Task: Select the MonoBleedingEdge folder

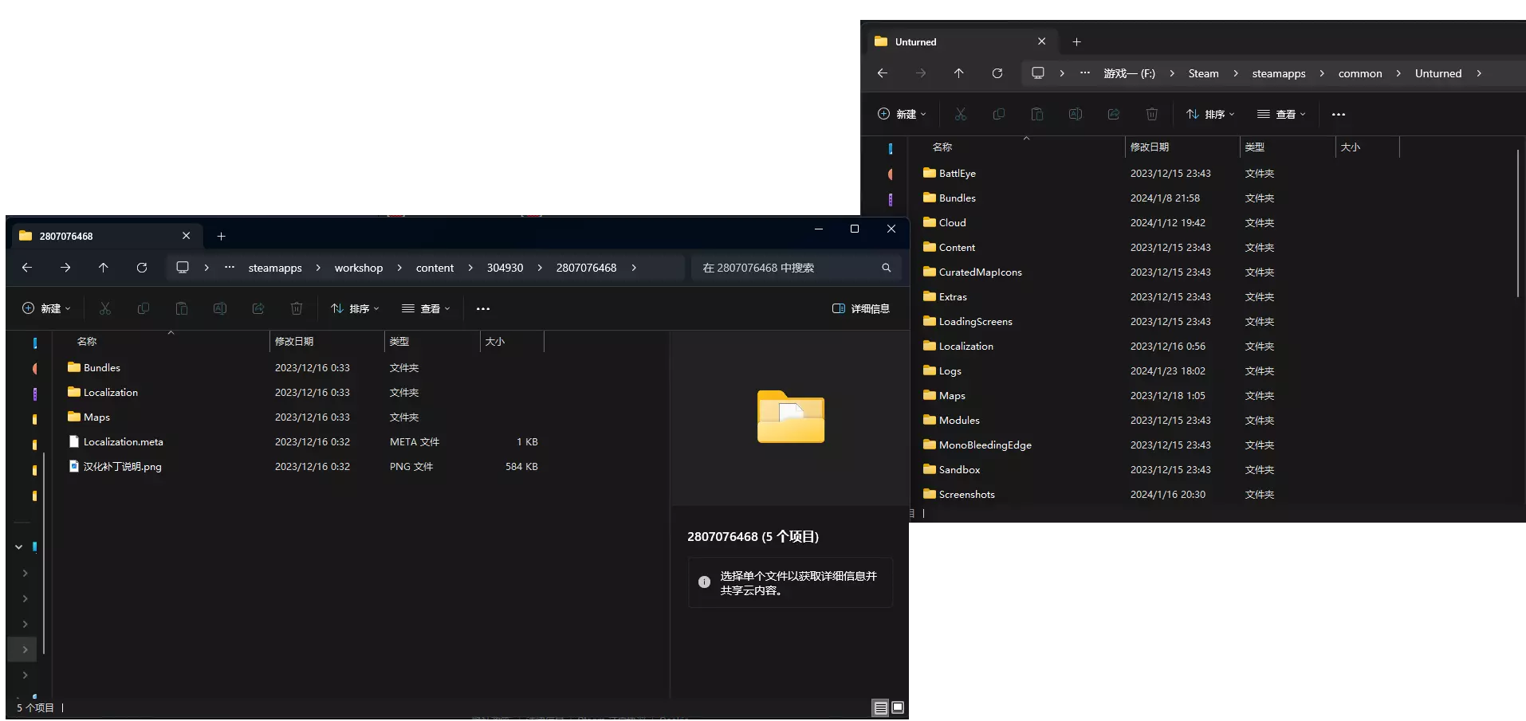Action: tap(985, 445)
